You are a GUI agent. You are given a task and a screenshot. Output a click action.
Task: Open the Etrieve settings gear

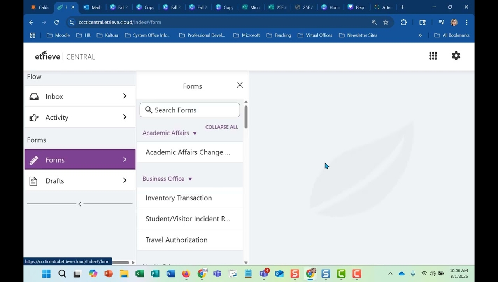coord(456,56)
